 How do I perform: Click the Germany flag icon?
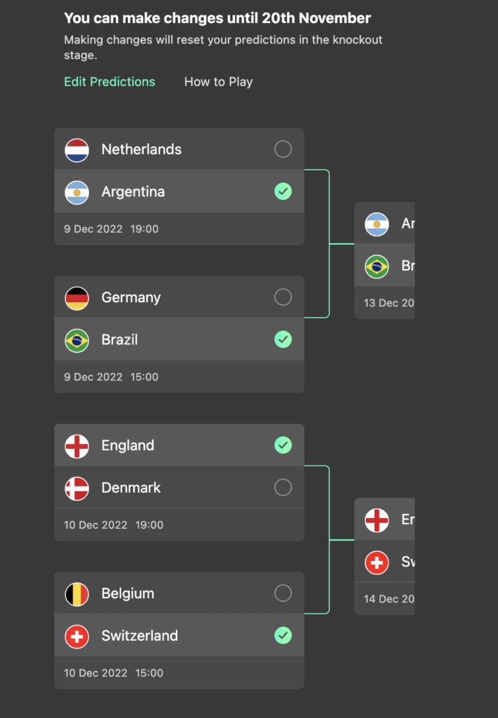coord(77,298)
